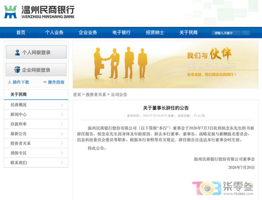The width and height of the screenshot is (262, 200).
Task: Select 存款利率 in the sidebar
Action: point(36,124)
